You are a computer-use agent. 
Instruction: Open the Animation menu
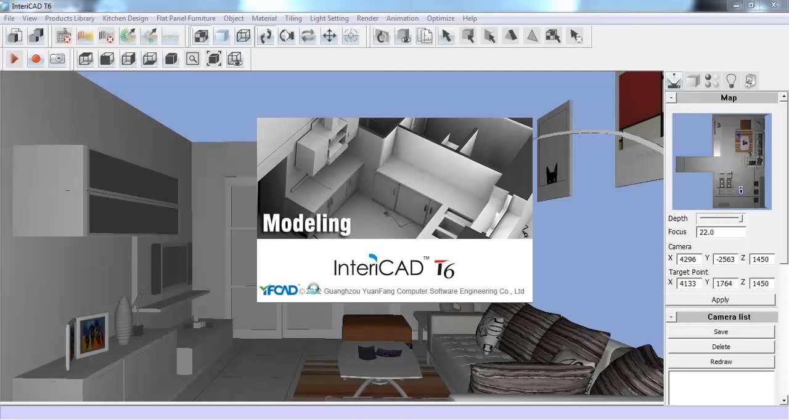pyautogui.click(x=402, y=18)
